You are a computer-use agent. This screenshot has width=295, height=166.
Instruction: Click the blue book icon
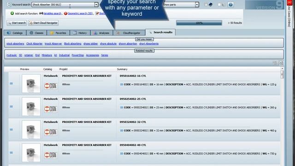(x=211, y=5)
